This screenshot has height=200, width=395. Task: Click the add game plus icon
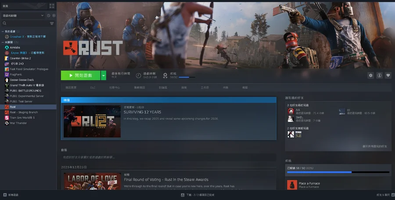(x=5, y=194)
